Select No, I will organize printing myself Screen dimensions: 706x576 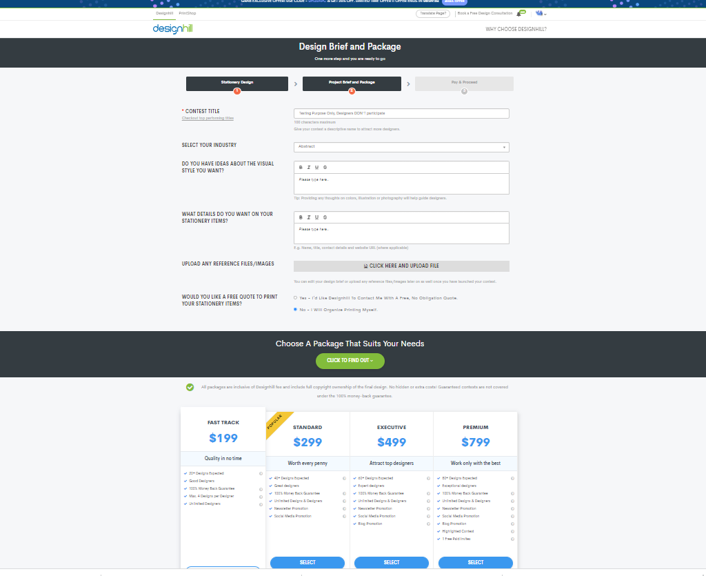(295, 310)
